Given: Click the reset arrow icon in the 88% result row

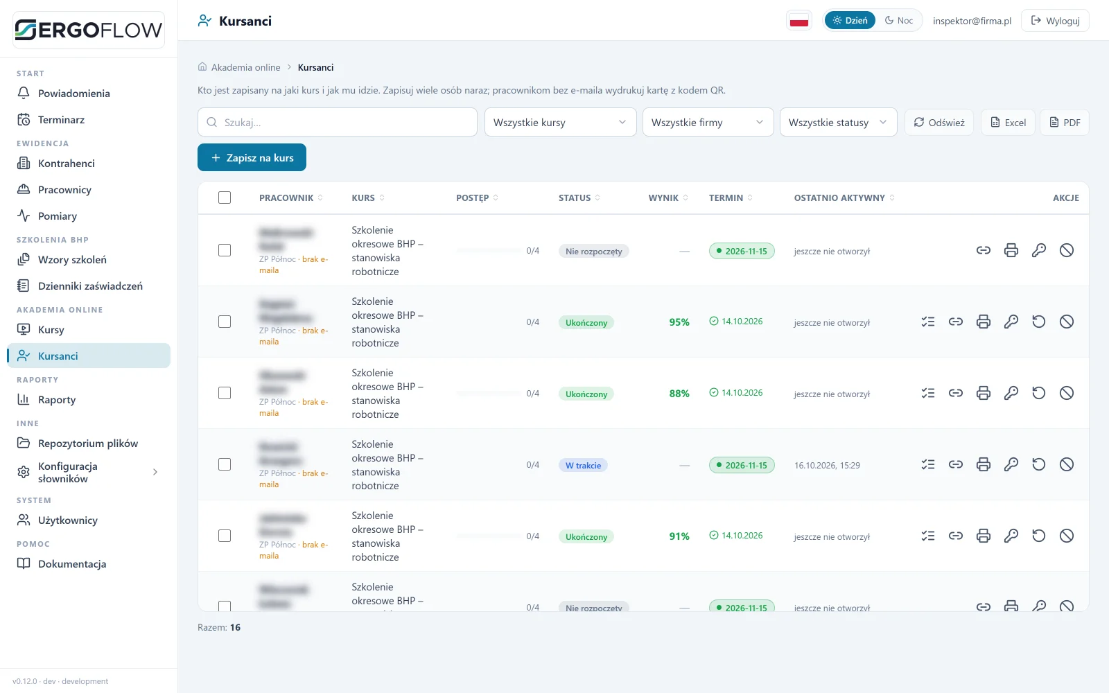Looking at the screenshot, I should [1038, 393].
